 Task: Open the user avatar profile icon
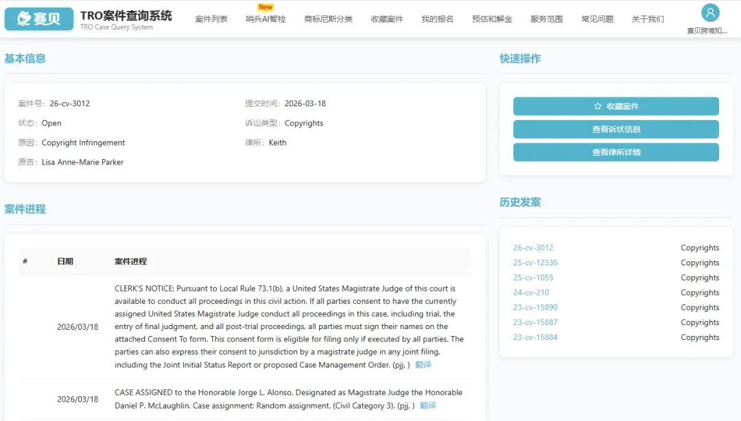click(x=710, y=13)
